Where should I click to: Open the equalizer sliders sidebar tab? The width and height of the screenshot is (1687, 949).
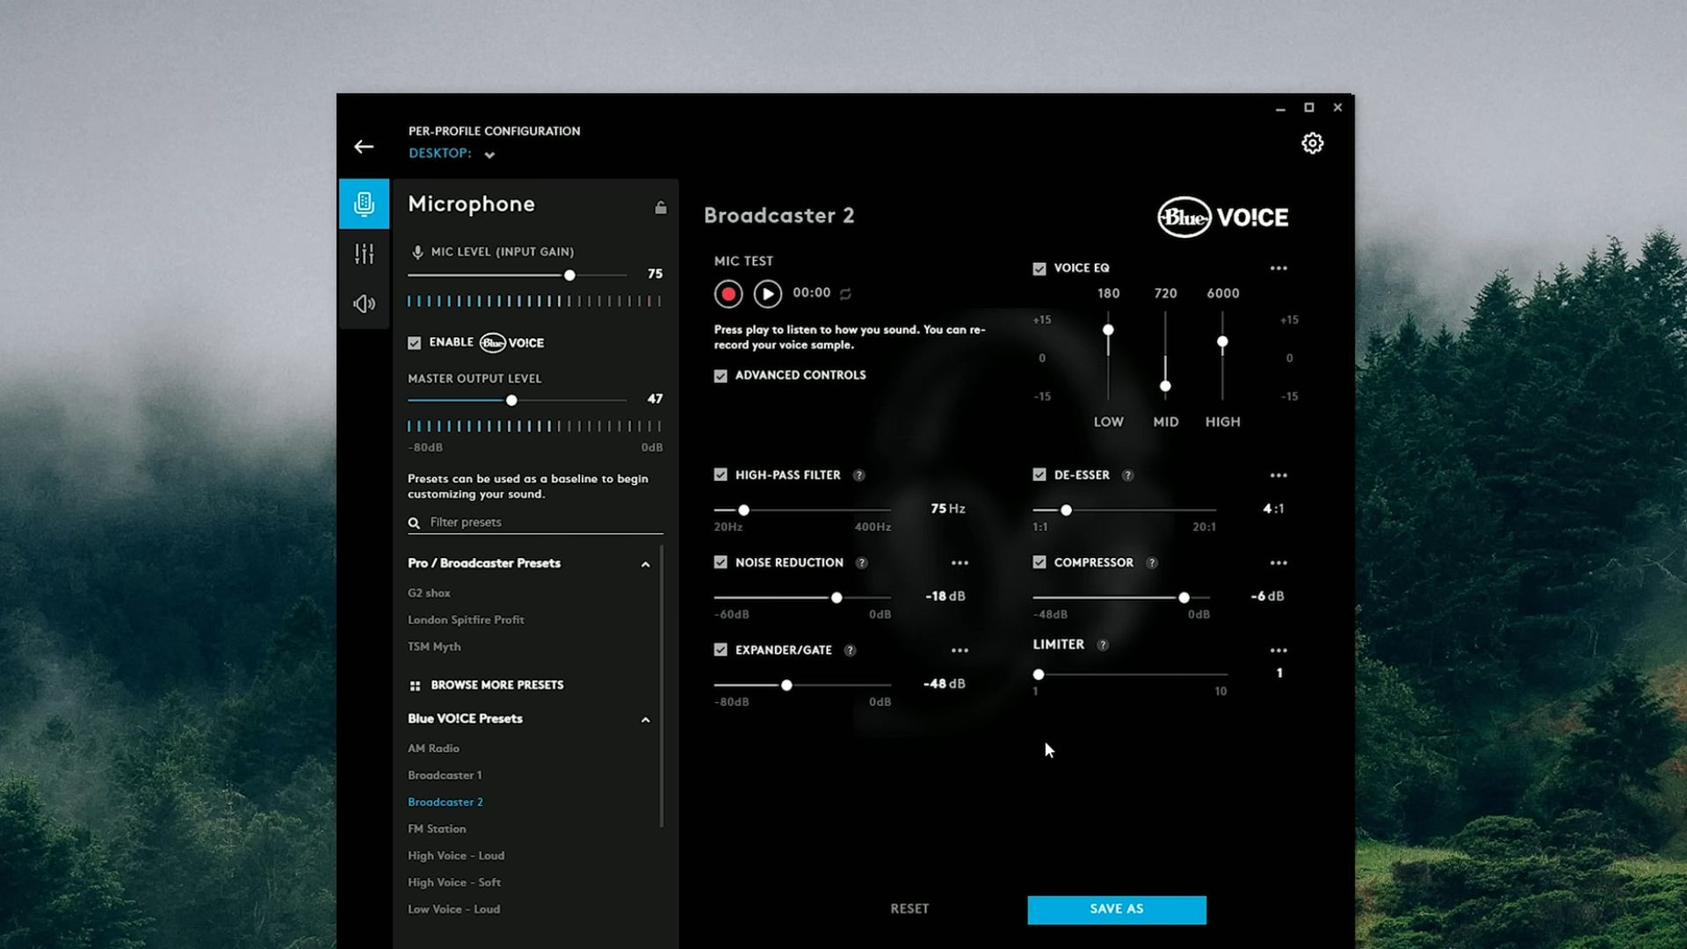click(364, 254)
